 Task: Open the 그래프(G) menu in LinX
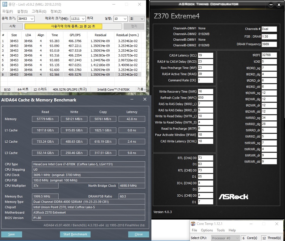click(39, 11)
